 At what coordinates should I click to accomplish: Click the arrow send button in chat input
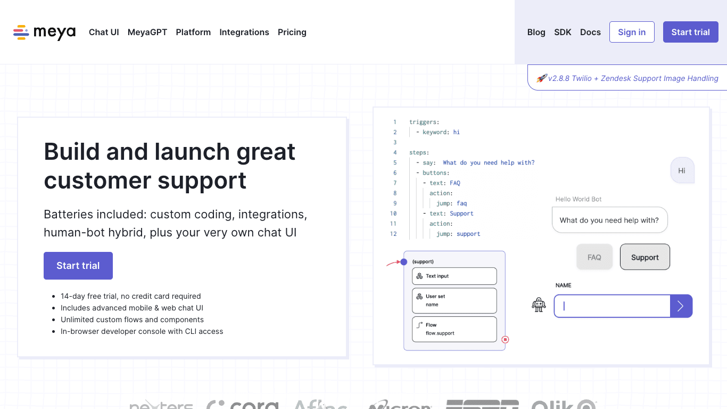click(681, 306)
